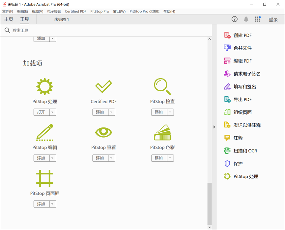Click the scrollbar up arrow in tools list
The image size is (285, 230).
click(x=210, y=39)
